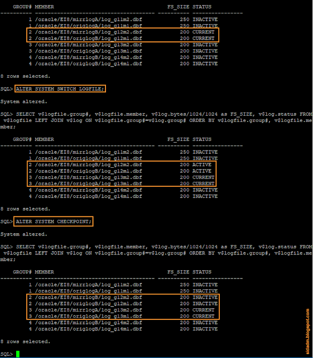Click ACTIVE status of origlogB/log_g12m1.dbf row
Screen dimensions: 313x358
pos(202,171)
